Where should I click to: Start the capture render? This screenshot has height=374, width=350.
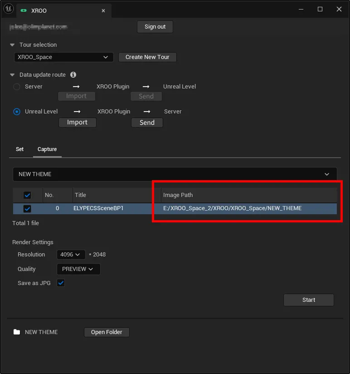tap(309, 300)
